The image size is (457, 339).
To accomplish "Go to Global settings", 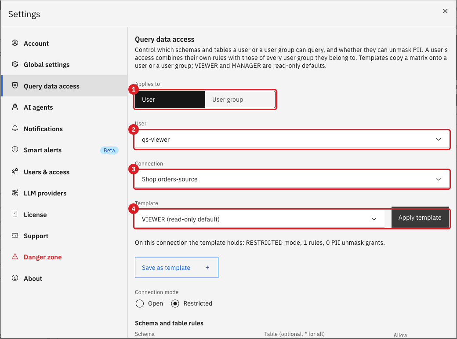I will click(x=64, y=65).
